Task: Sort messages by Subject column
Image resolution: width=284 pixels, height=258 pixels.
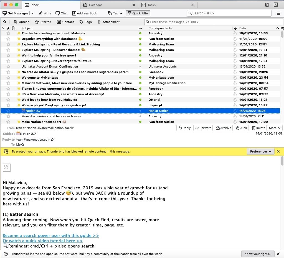Action: (x=77, y=28)
